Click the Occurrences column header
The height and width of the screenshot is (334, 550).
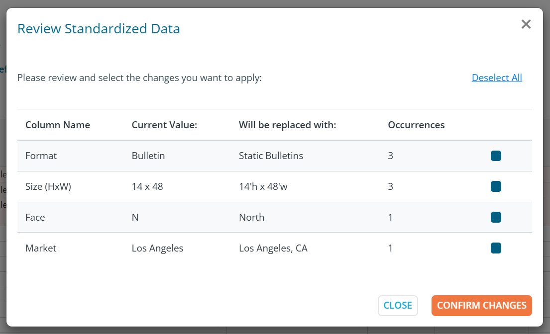[x=416, y=125]
